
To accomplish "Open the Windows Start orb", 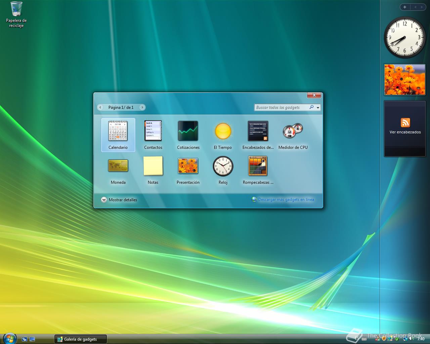I will (x=9, y=339).
